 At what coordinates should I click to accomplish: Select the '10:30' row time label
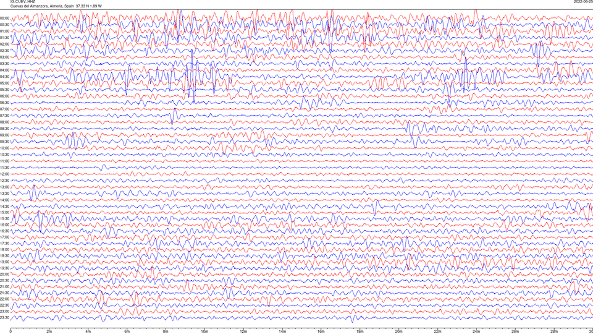click(4, 155)
